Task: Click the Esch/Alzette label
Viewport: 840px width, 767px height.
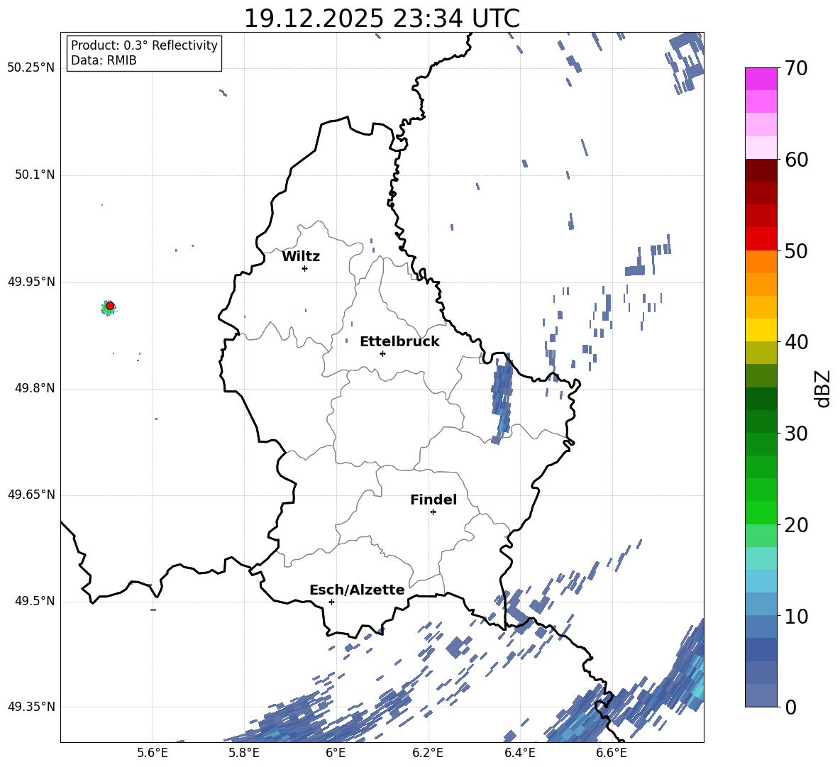Action: click(357, 590)
